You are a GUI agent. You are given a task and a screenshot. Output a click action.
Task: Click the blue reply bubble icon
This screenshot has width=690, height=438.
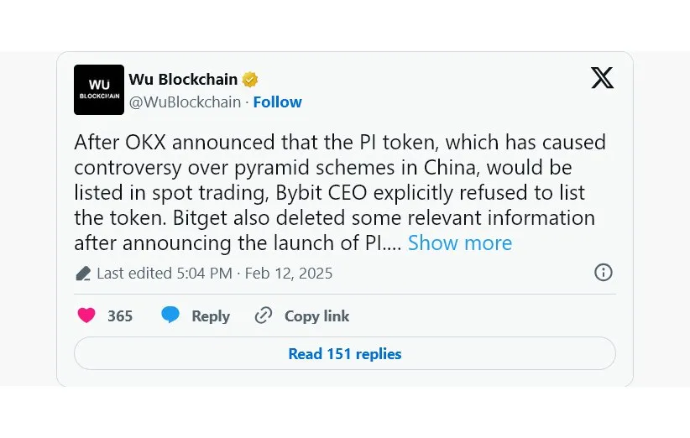point(170,315)
